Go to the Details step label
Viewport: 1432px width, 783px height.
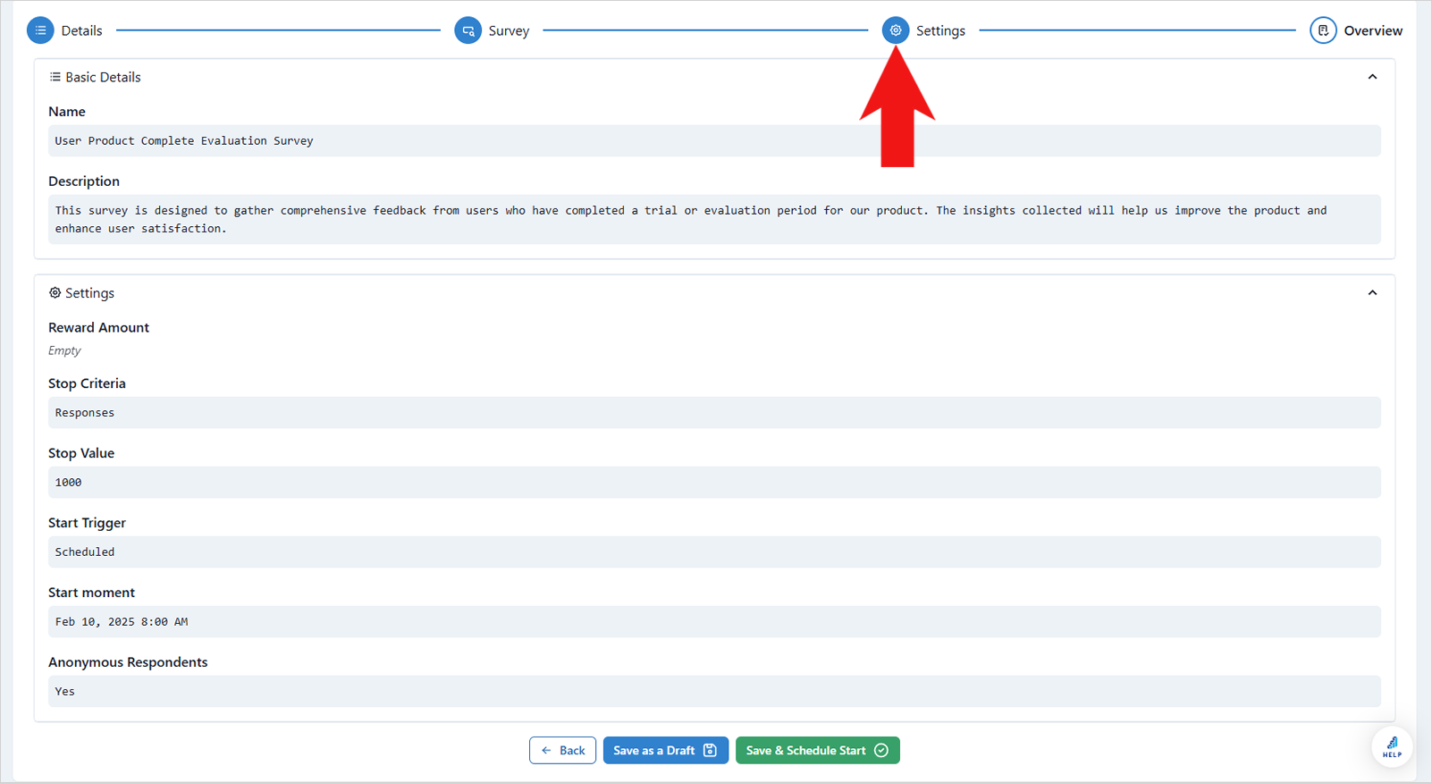(x=81, y=30)
